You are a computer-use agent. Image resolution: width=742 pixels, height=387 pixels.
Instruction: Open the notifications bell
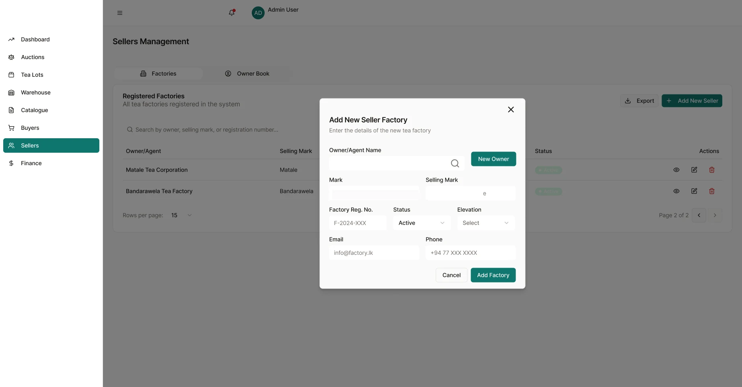pyautogui.click(x=232, y=13)
